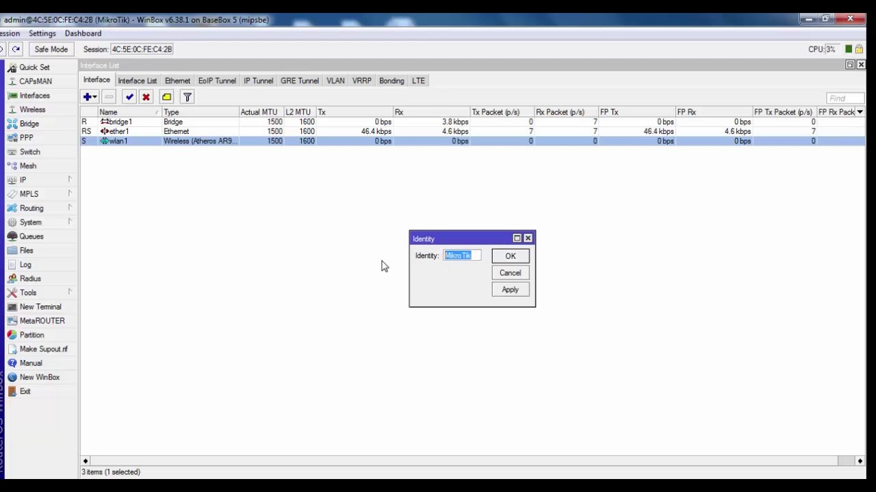This screenshot has height=492, width=876.
Task: Open Partition in sidebar
Action: pyautogui.click(x=32, y=335)
